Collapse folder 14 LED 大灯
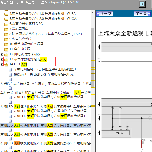The height and width of the screenshot is (152, 152). [x=2, y=64]
